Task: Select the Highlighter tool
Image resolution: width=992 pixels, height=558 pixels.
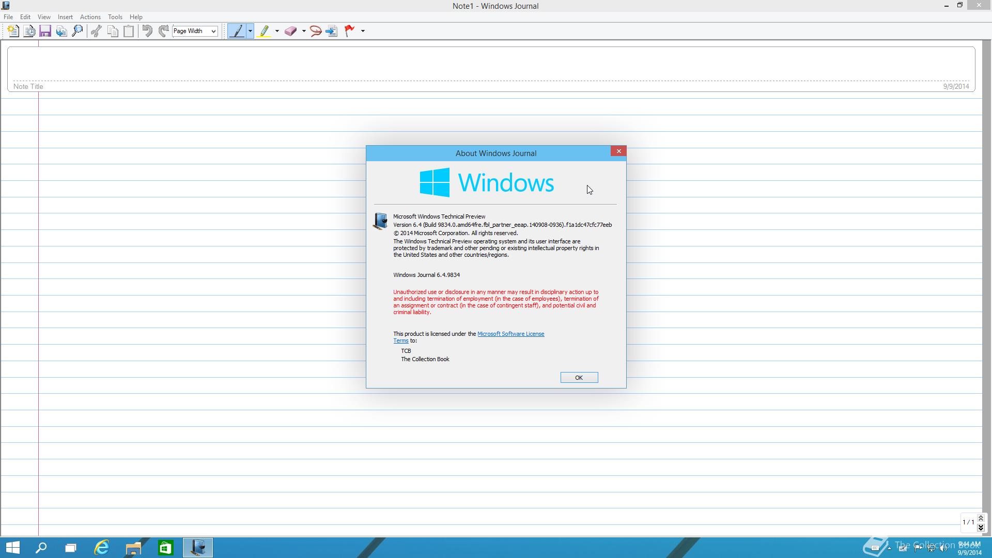Action: point(264,31)
